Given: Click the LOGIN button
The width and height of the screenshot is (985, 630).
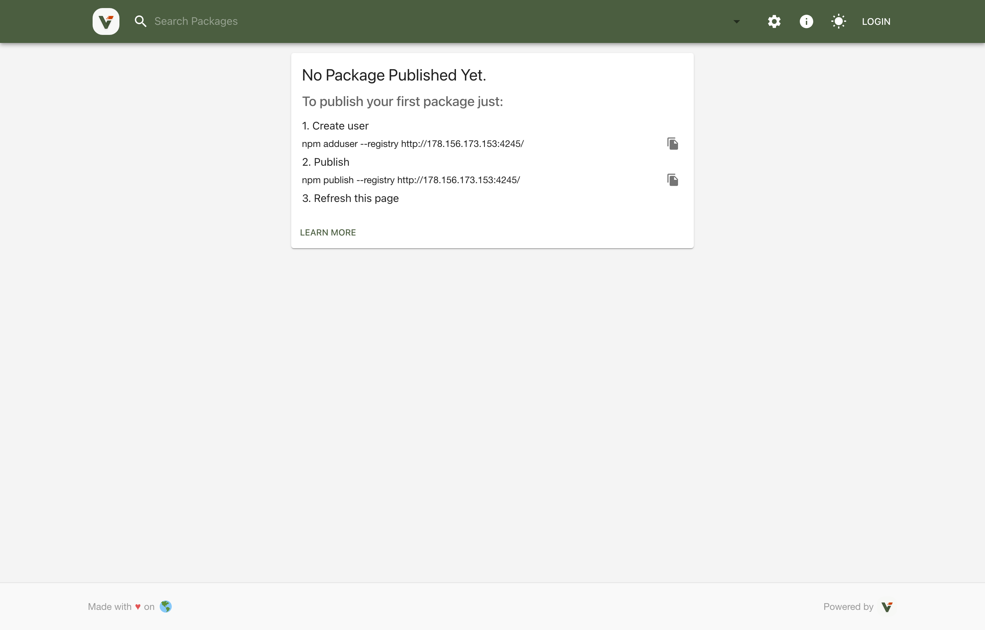Looking at the screenshot, I should click(876, 21).
